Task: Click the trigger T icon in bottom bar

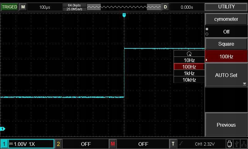Action: [173, 144]
